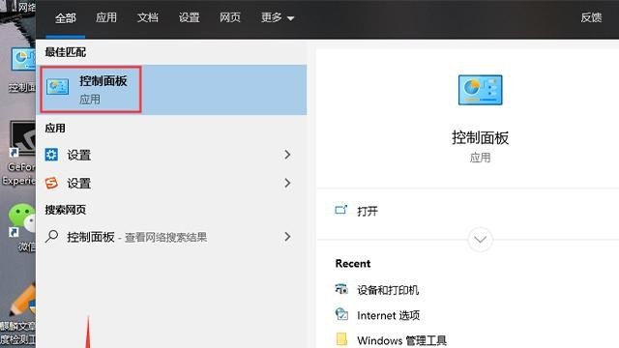Screen dimensions: 619x348
Task: Expand more actions with the circular chevron
Action: pyautogui.click(x=480, y=240)
